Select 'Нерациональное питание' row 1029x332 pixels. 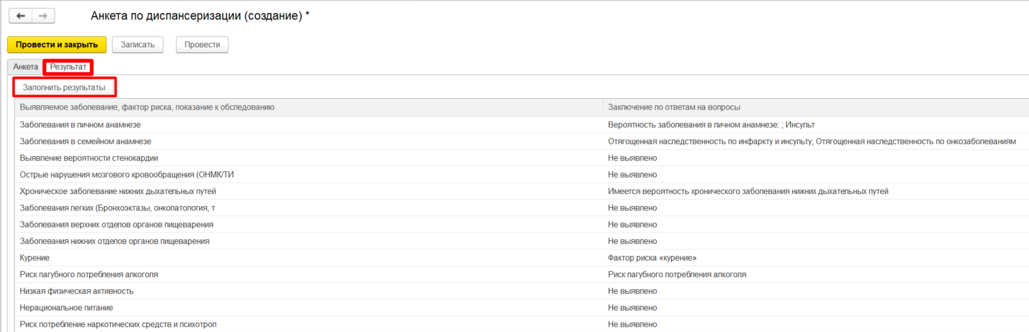(66, 307)
